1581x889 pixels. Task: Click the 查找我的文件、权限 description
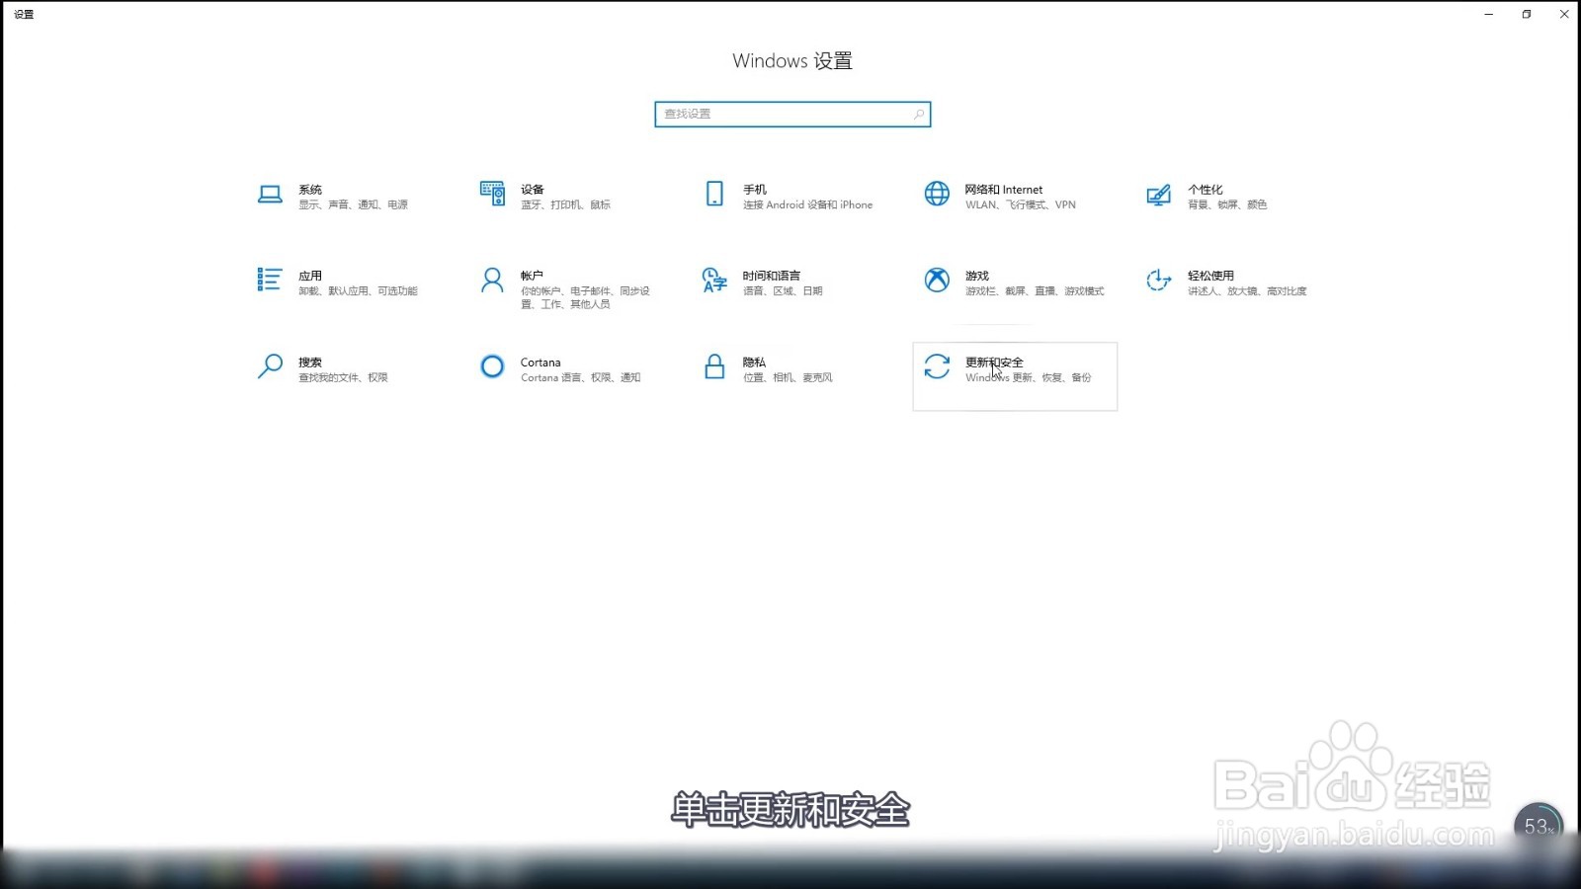(343, 378)
